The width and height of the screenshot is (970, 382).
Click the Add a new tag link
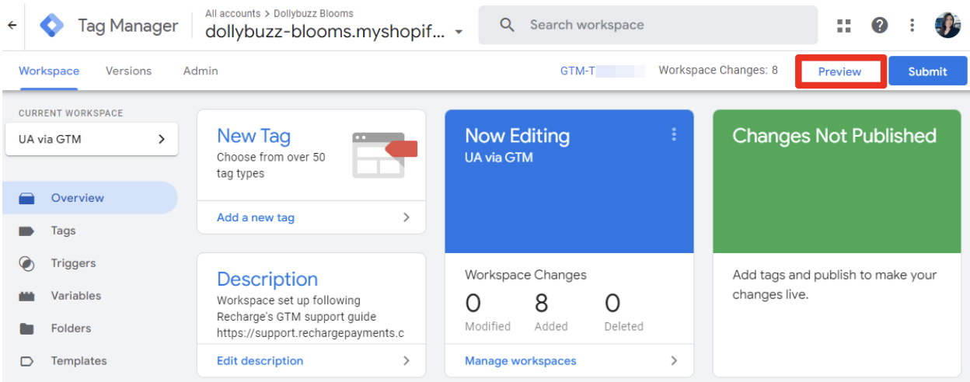pos(256,217)
